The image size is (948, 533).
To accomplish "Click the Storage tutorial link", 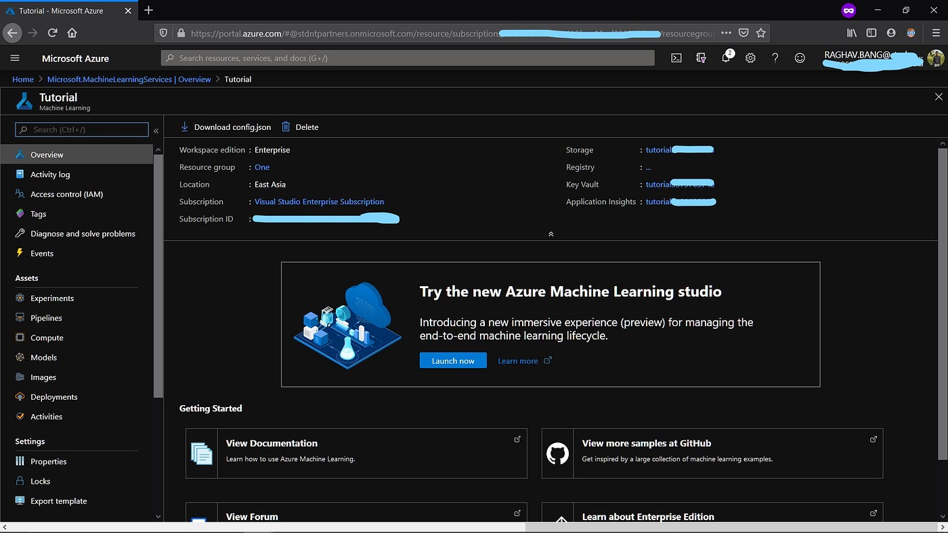I will pos(679,149).
